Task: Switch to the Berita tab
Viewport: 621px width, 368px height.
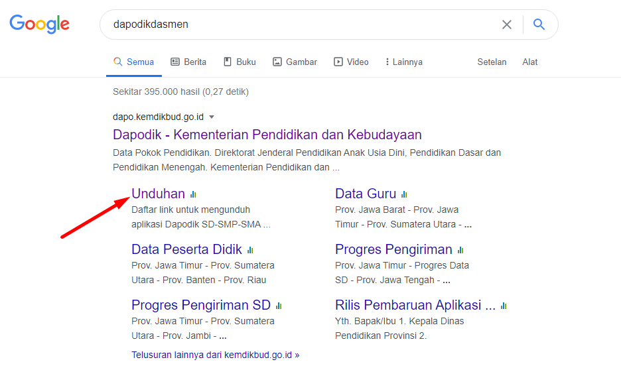Action: tap(188, 62)
